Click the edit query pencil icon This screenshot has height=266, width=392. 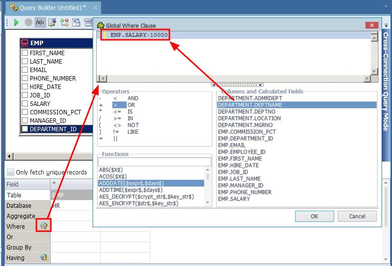coord(52,22)
